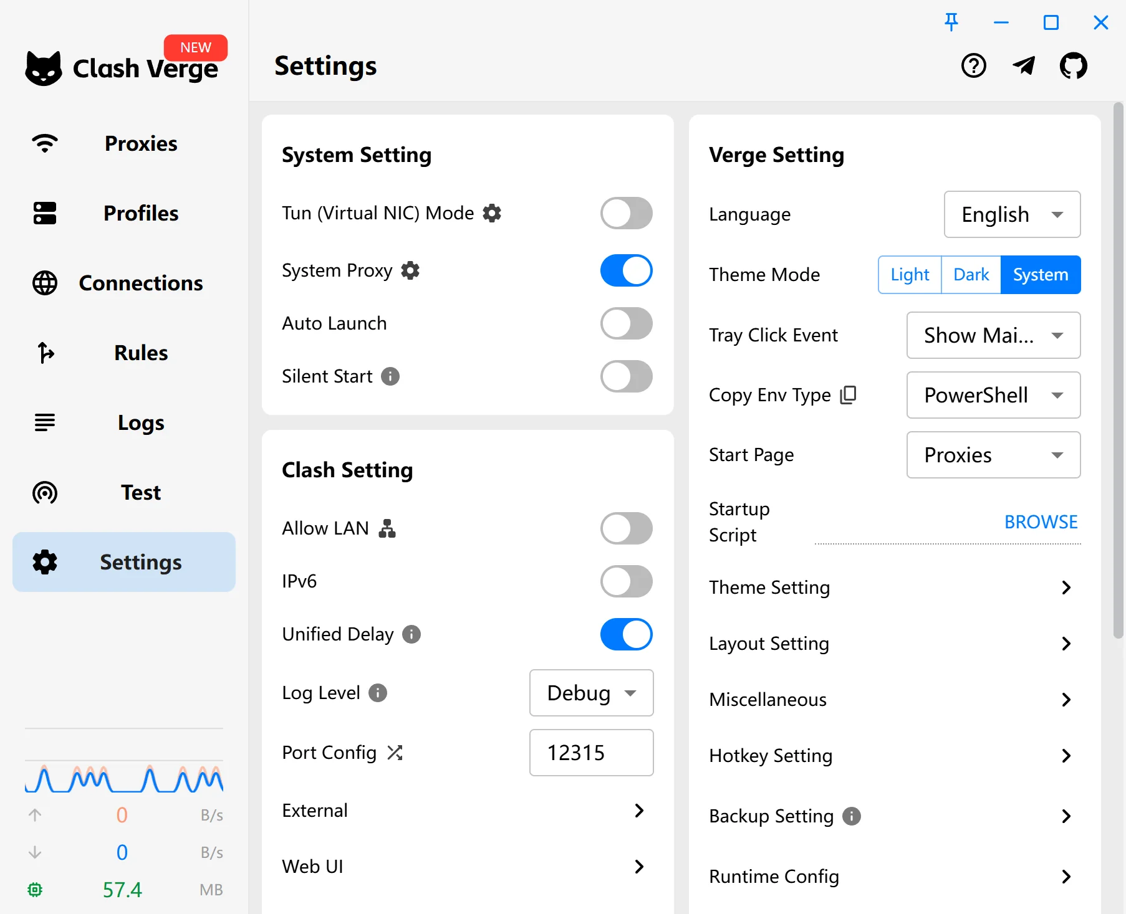Click the Clash Verge cat logo
Viewport: 1126px width, 914px height.
pos(44,69)
